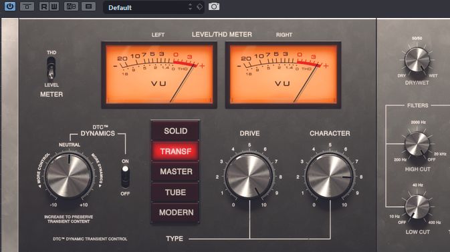
Task: Choose the TUBE type button
Action: [175, 192]
